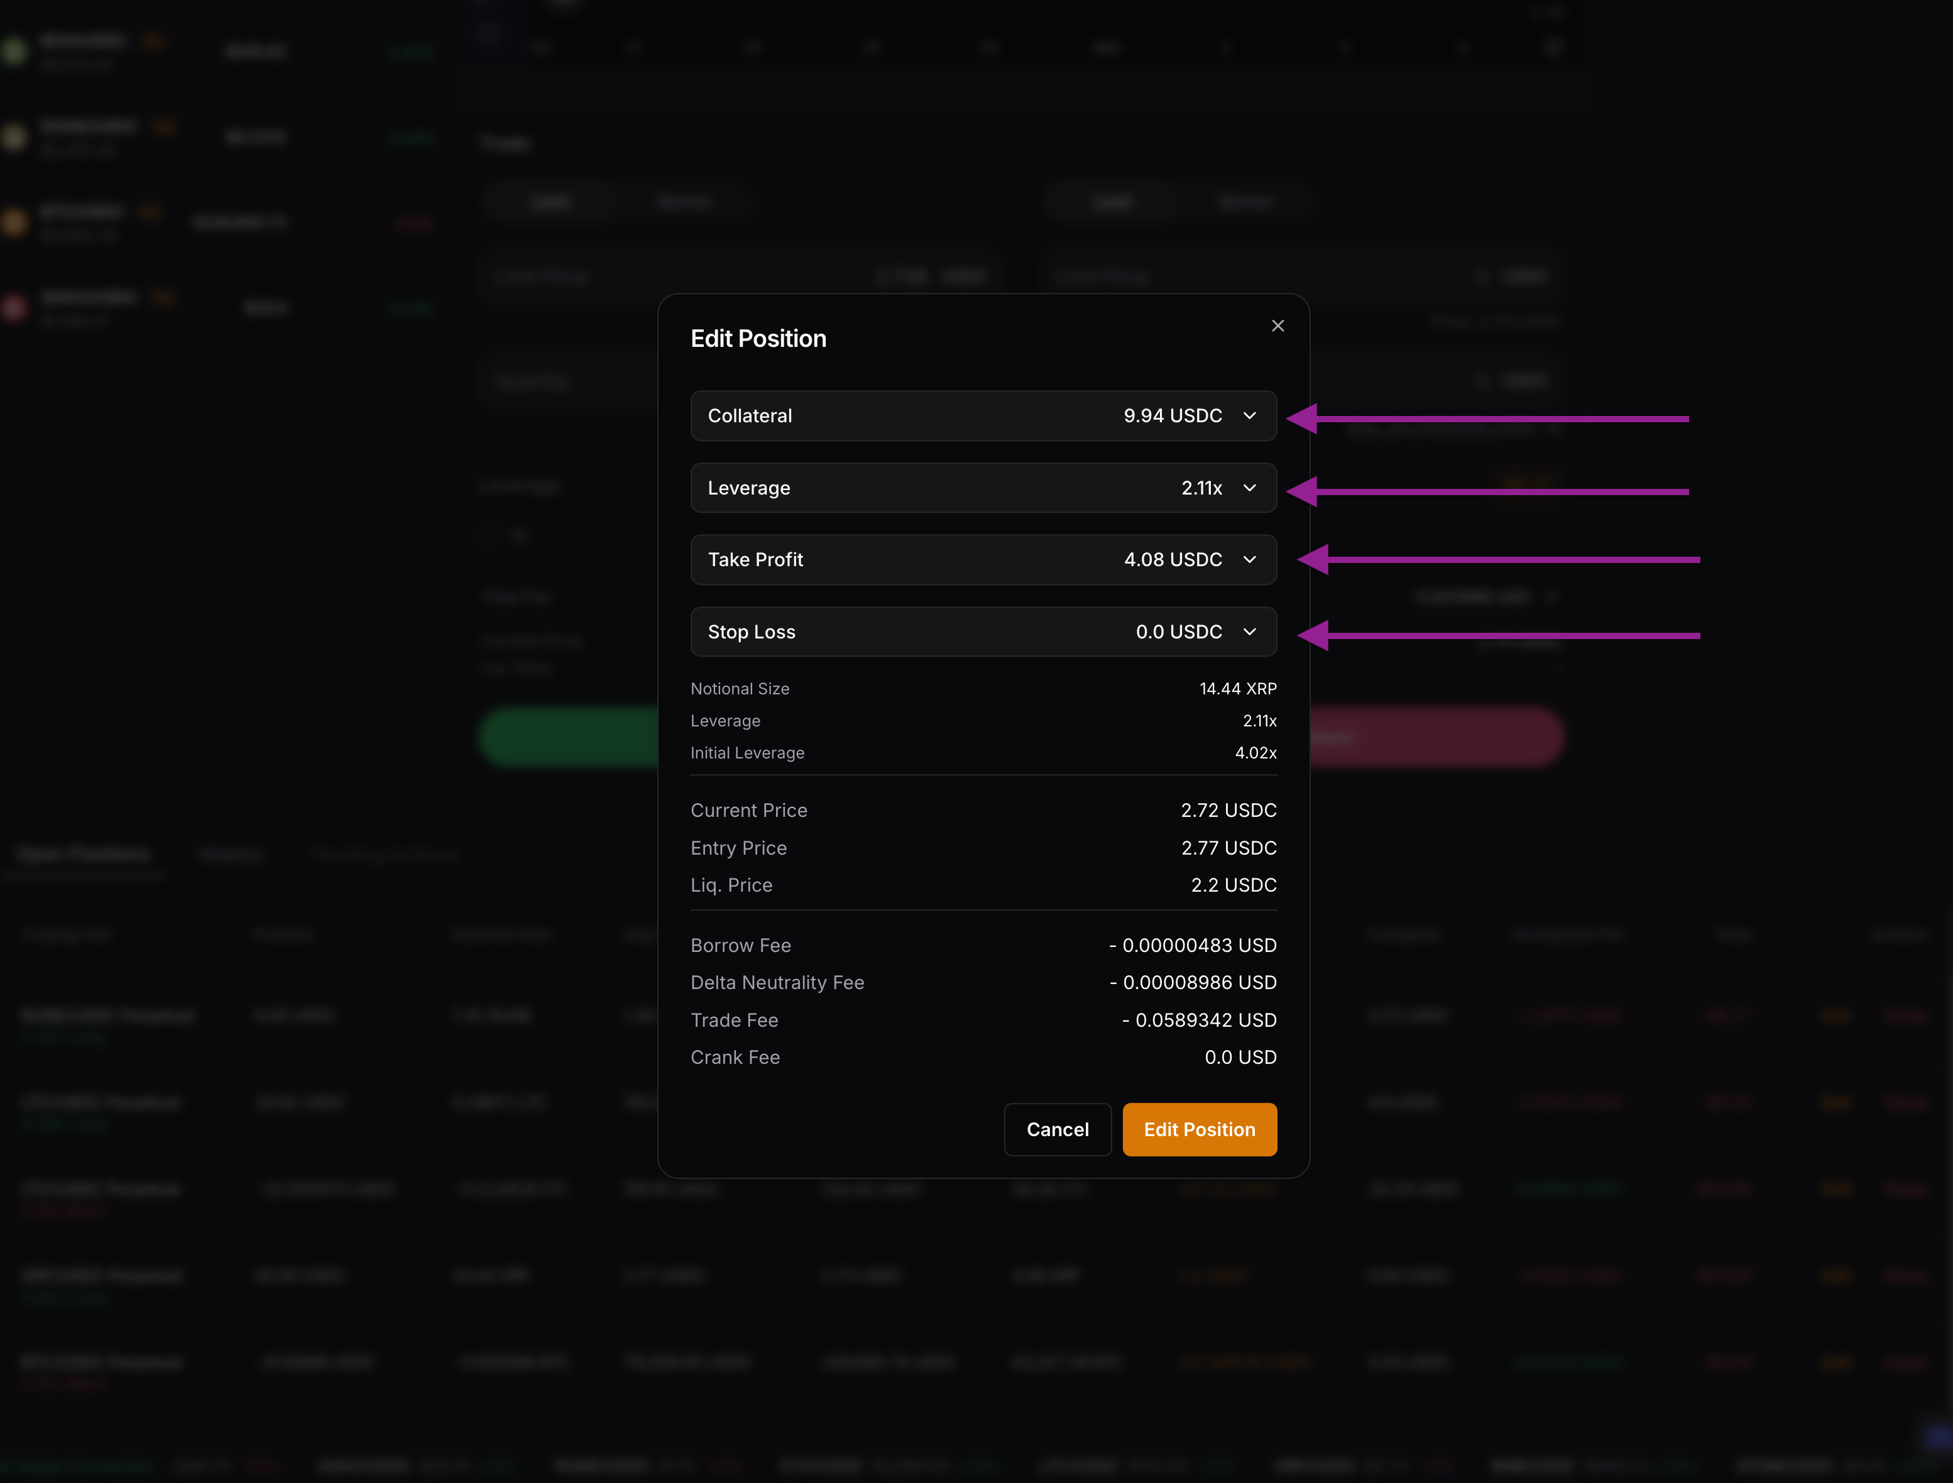Click the blurred green Long button behind dialog
The height and width of the screenshot is (1483, 1953).
pos(569,736)
